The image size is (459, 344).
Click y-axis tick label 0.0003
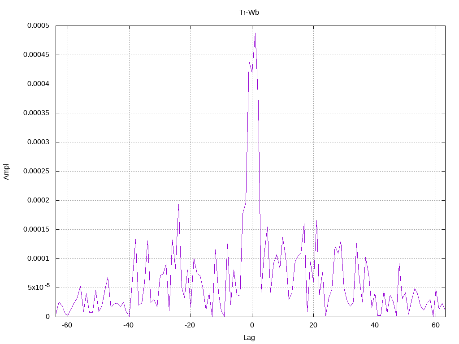coord(39,142)
